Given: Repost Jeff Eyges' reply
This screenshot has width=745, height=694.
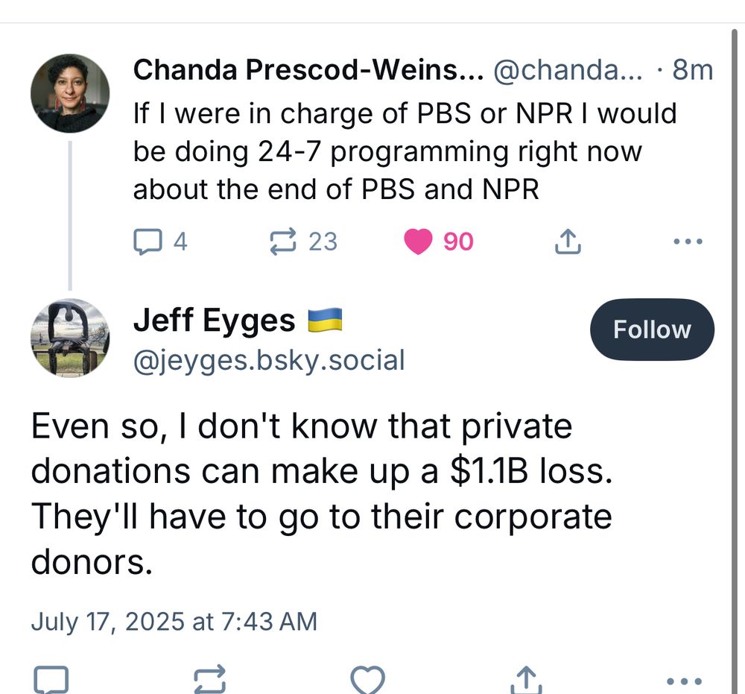Looking at the screenshot, I should (x=211, y=680).
